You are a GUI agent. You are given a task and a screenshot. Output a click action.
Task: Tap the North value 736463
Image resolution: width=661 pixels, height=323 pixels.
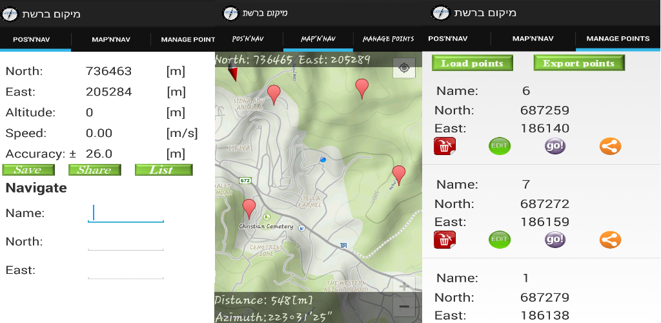(x=108, y=71)
